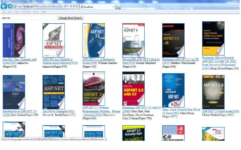The image size is (241, 150).
Task: Open ASP.NET in a Nutshell cover image
Action: 54,40
